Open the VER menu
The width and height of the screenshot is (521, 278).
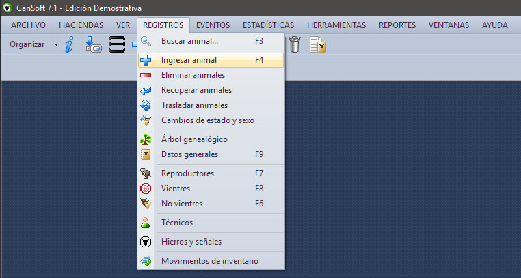123,25
